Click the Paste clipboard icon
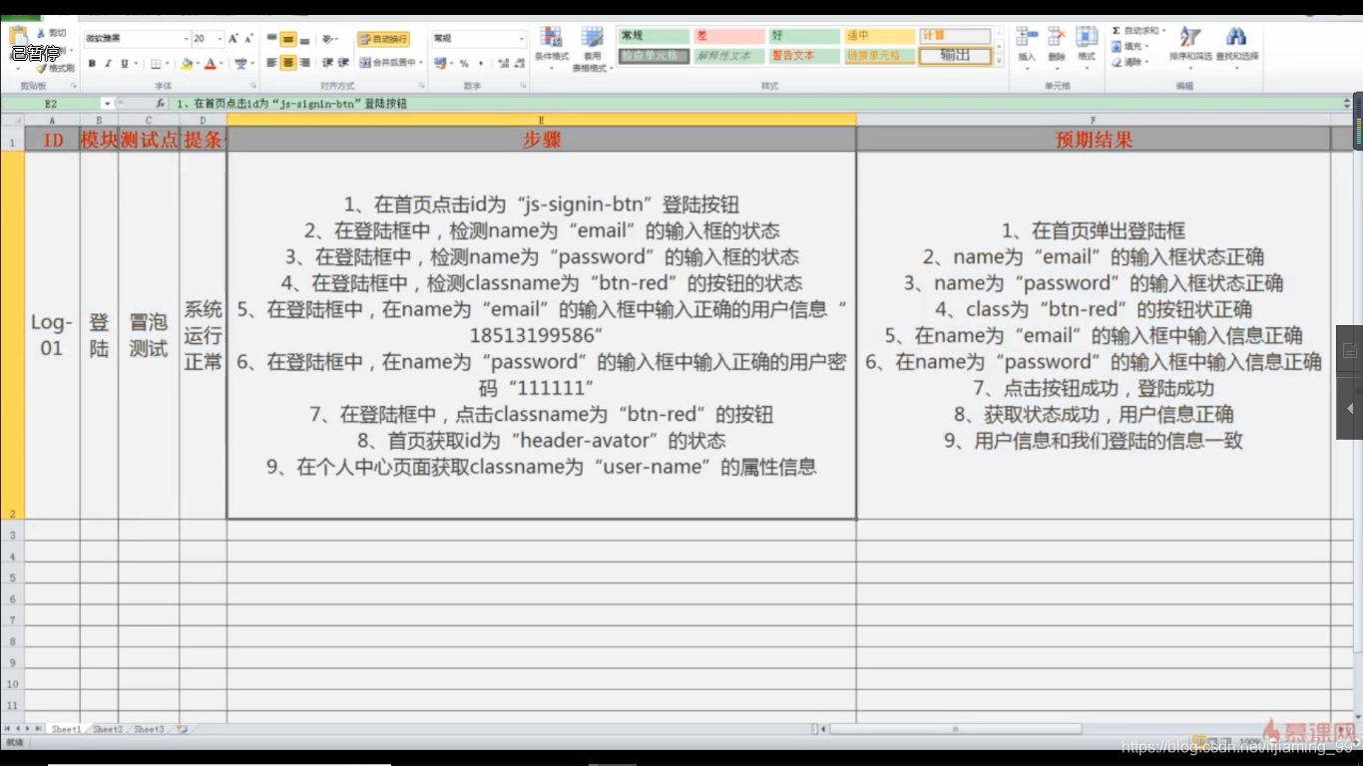1363x766 pixels. (x=19, y=37)
